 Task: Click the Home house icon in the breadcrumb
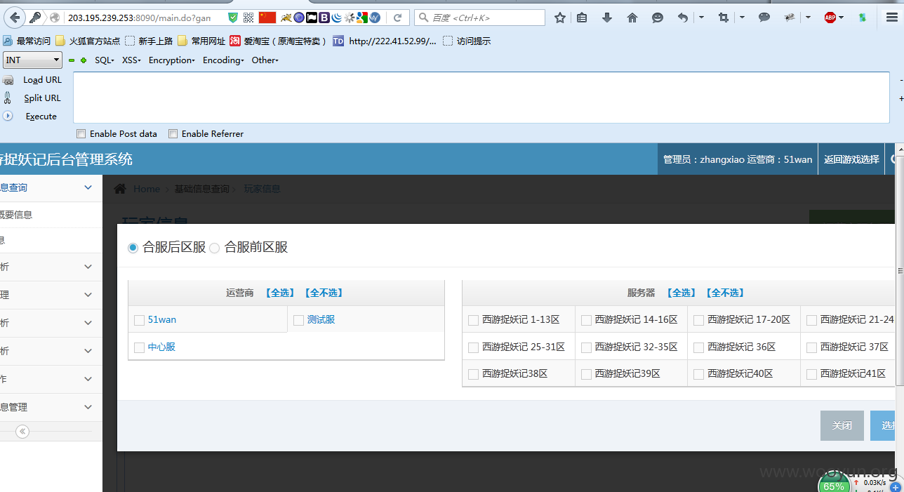coord(120,189)
